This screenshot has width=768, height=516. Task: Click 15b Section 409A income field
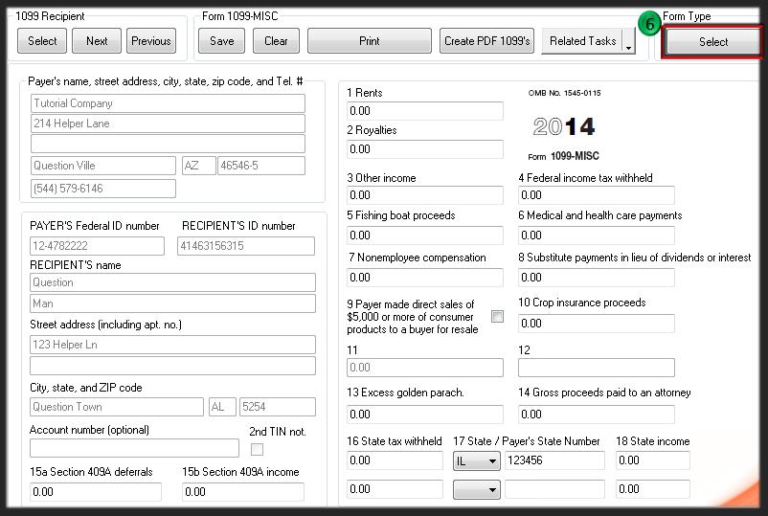[243, 491]
